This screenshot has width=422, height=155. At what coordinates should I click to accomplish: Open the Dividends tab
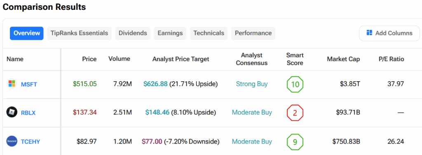(133, 33)
